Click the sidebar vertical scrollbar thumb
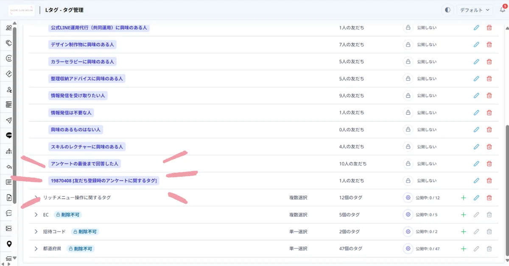The width and height of the screenshot is (509, 266). coord(15,115)
